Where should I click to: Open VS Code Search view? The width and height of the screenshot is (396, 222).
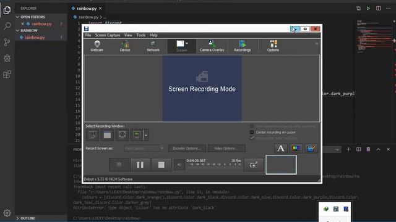pyautogui.click(x=7, y=26)
